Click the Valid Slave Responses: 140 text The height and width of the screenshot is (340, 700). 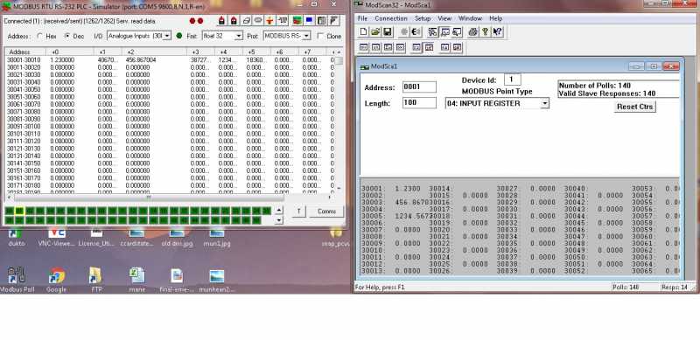click(x=607, y=94)
